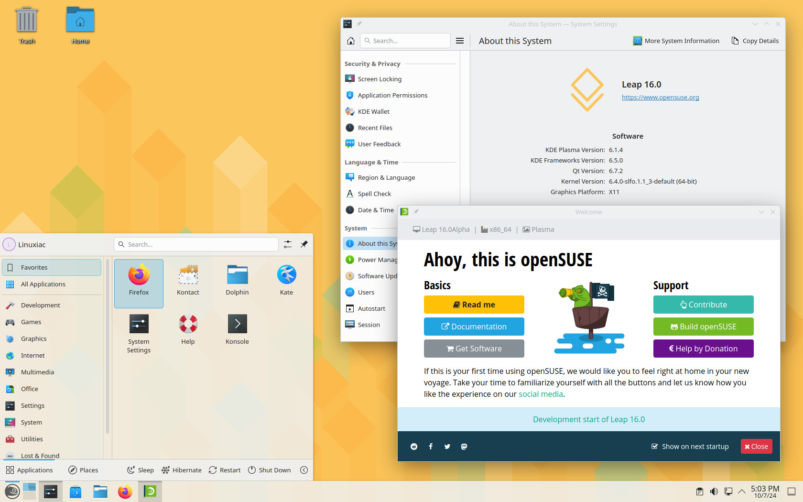
Task: Open the Help app in the launcher
Action: [x=188, y=330]
